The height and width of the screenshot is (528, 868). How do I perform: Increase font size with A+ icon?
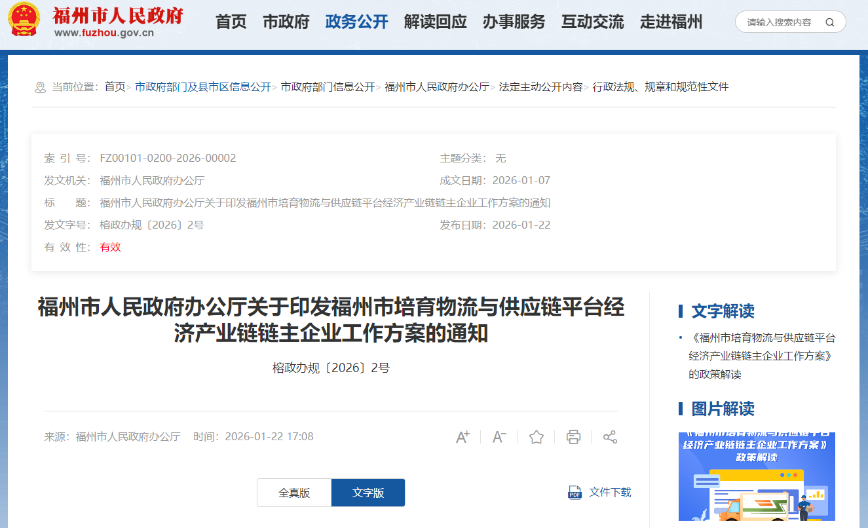(462, 437)
